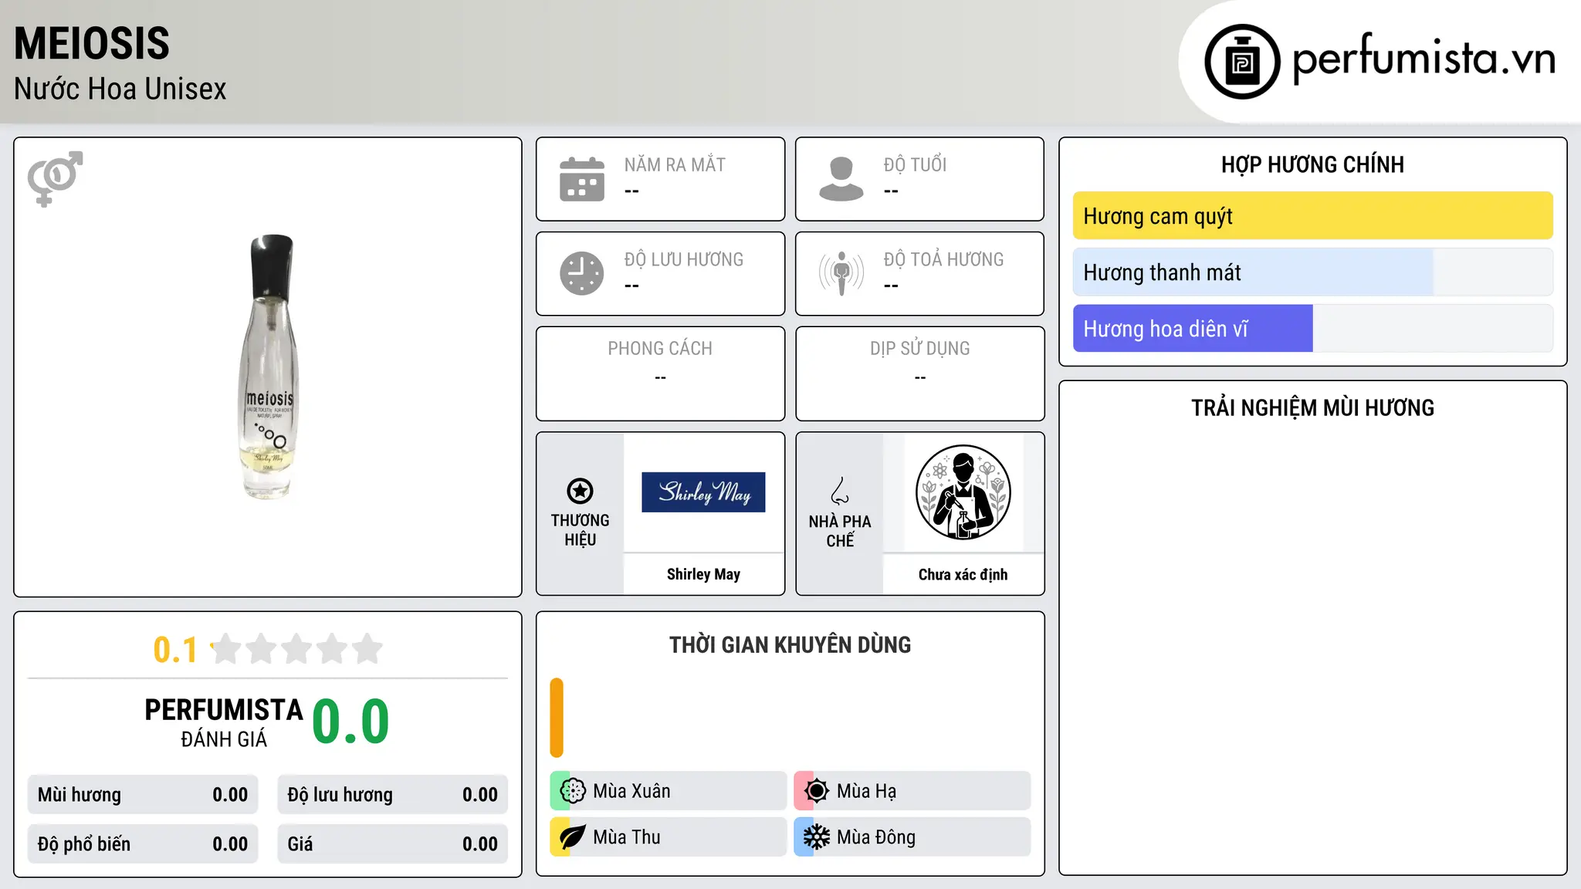
Task: Click the fifth rating star
Action: [x=367, y=649]
